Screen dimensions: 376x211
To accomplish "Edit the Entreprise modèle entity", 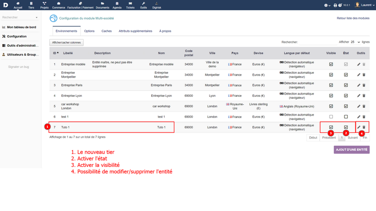I will coord(359,64).
